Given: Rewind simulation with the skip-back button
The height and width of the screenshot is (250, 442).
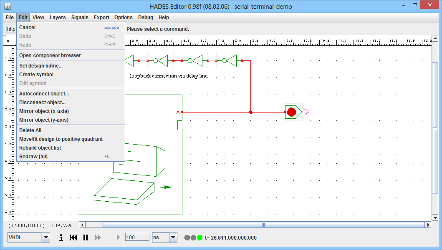Looking at the screenshot, I should tap(73, 237).
